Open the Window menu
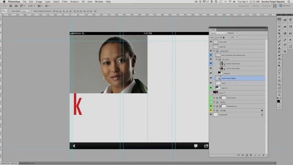Screen dimensions: 293x165 (99, 2)
